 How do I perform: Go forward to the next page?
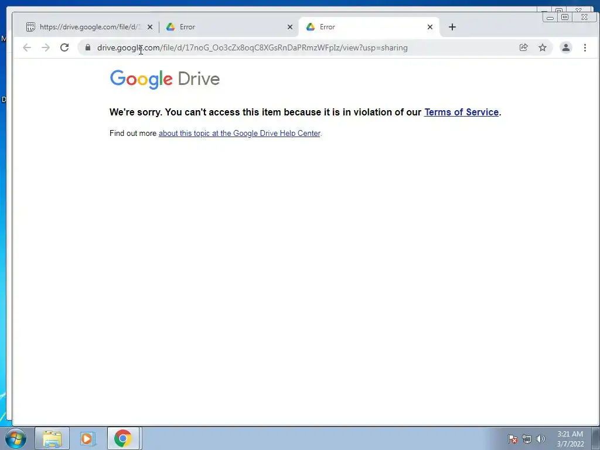(46, 47)
